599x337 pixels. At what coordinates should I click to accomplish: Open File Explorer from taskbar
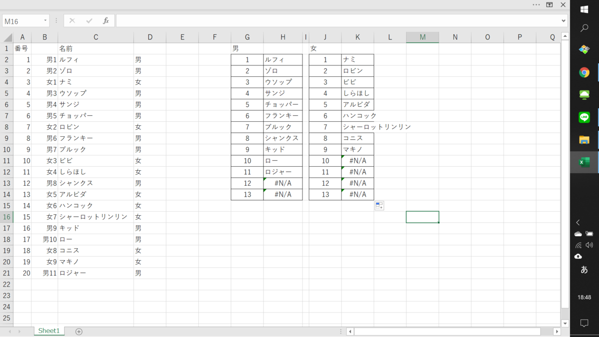tap(584, 140)
